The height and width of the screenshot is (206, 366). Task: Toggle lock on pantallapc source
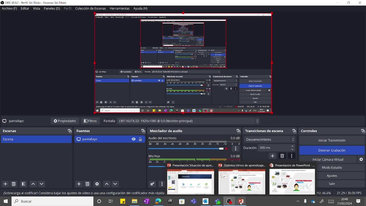(140, 139)
